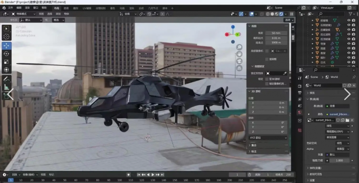The image size is (359, 183).
Task: Click the 选项 button in viewport header
Action: pyautogui.click(x=289, y=20)
